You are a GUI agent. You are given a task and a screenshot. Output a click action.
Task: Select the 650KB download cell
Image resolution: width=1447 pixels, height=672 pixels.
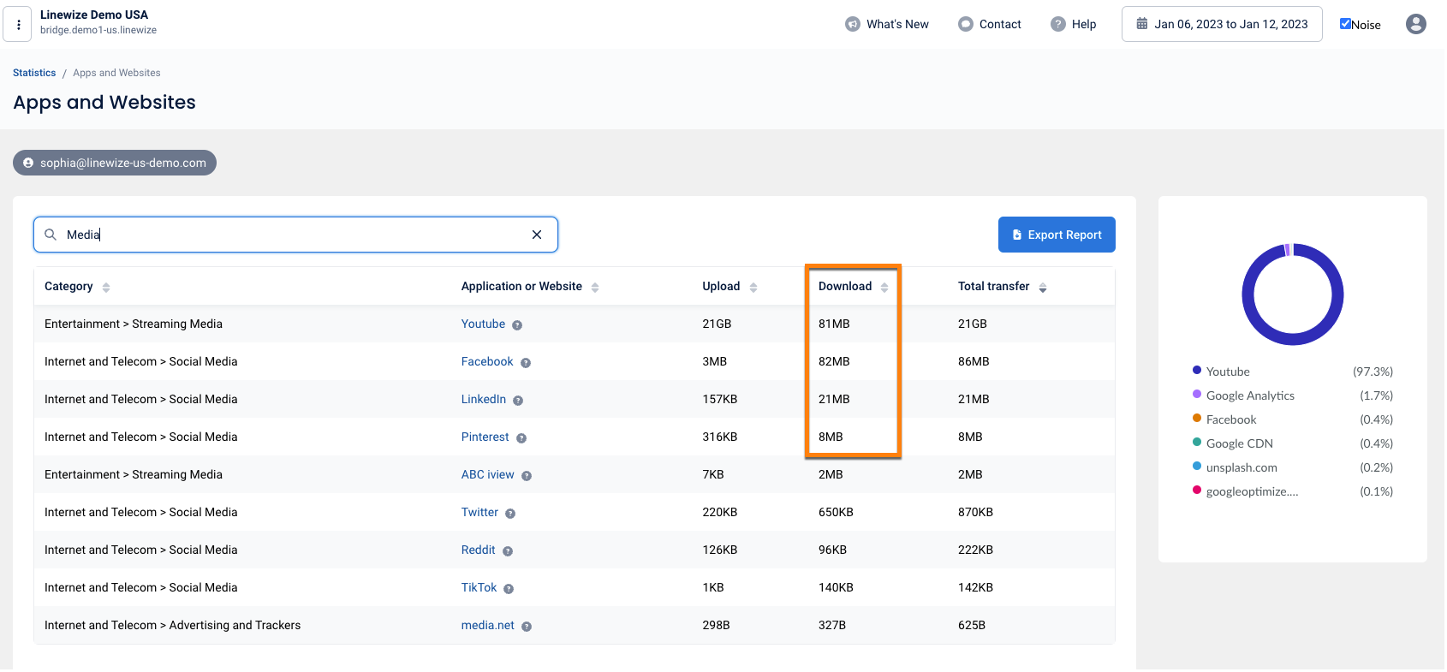[836, 512]
